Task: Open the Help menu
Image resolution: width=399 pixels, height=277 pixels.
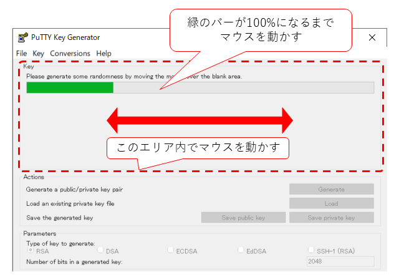Action: 104,54
